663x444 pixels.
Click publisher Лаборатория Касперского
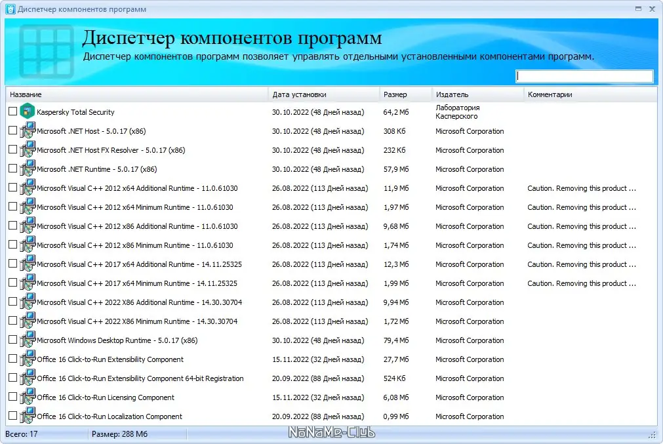458,112
